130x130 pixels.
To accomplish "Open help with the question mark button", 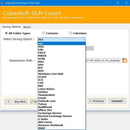I will 8,102.
